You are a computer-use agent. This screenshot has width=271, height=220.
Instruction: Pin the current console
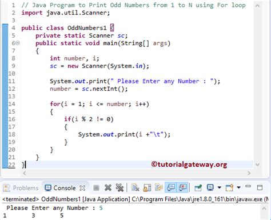198,188
